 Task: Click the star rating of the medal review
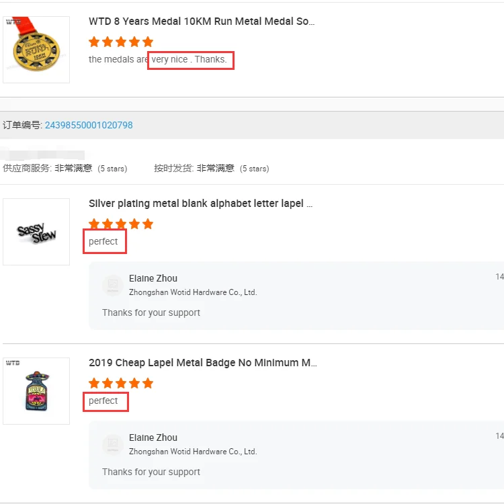pos(121,42)
